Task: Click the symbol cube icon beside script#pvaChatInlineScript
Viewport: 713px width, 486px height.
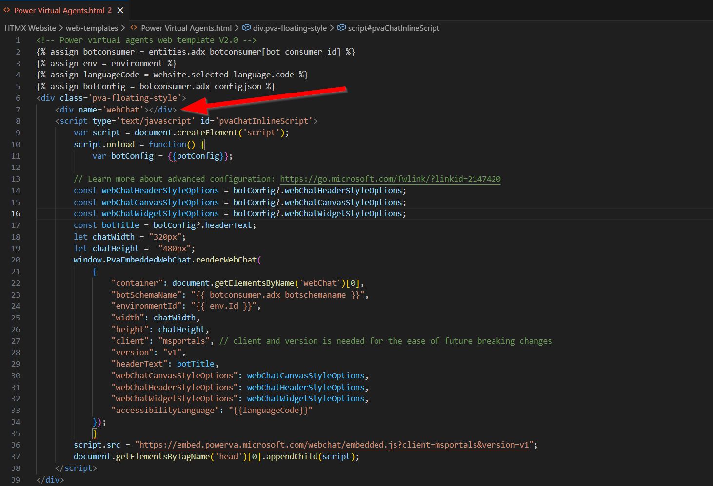Action: [341, 28]
